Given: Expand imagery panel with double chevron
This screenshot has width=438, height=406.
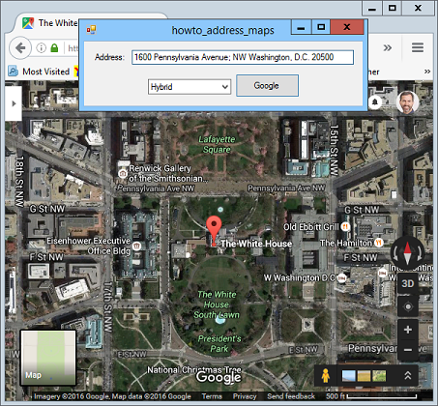Looking at the screenshot, I should tap(408, 375).
